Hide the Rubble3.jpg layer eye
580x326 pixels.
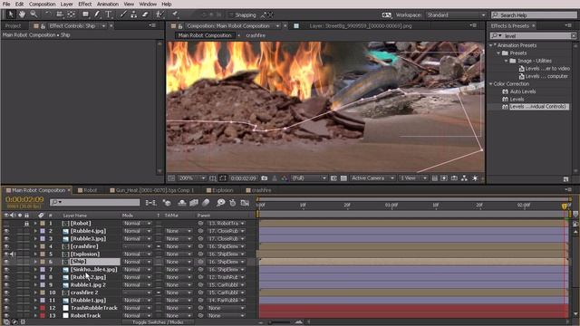pos(6,239)
